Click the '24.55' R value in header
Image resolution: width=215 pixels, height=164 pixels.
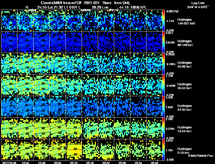[42, 7]
